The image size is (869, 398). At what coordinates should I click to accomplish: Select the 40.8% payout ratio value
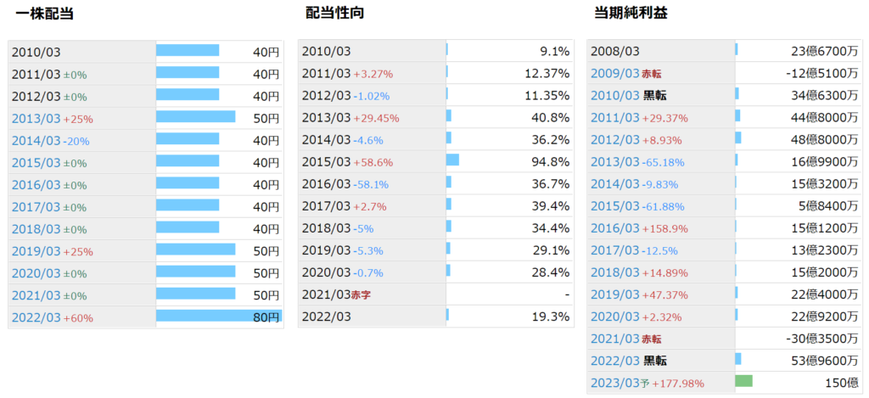[550, 117]
